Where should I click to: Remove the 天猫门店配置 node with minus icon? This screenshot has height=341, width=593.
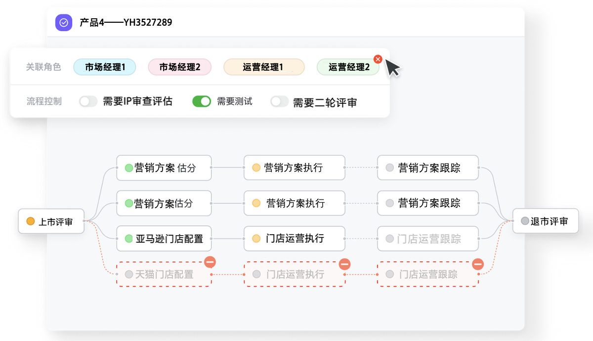click(210, 262)
